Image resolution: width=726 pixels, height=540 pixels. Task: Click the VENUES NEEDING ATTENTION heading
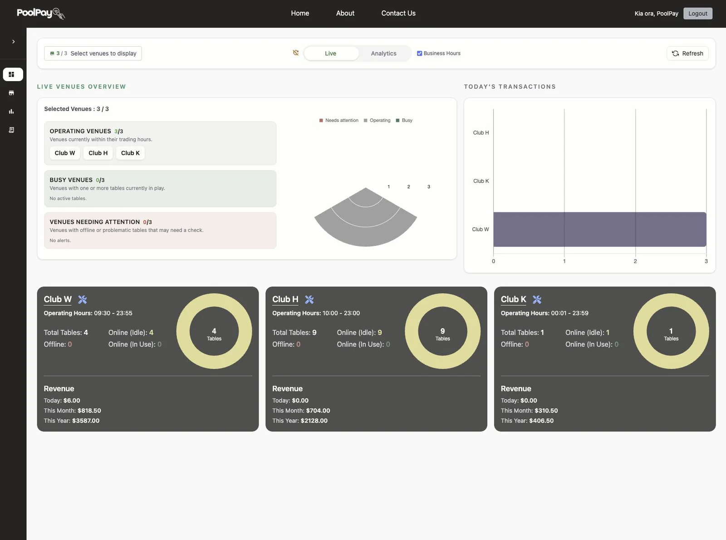pos(95,222)
